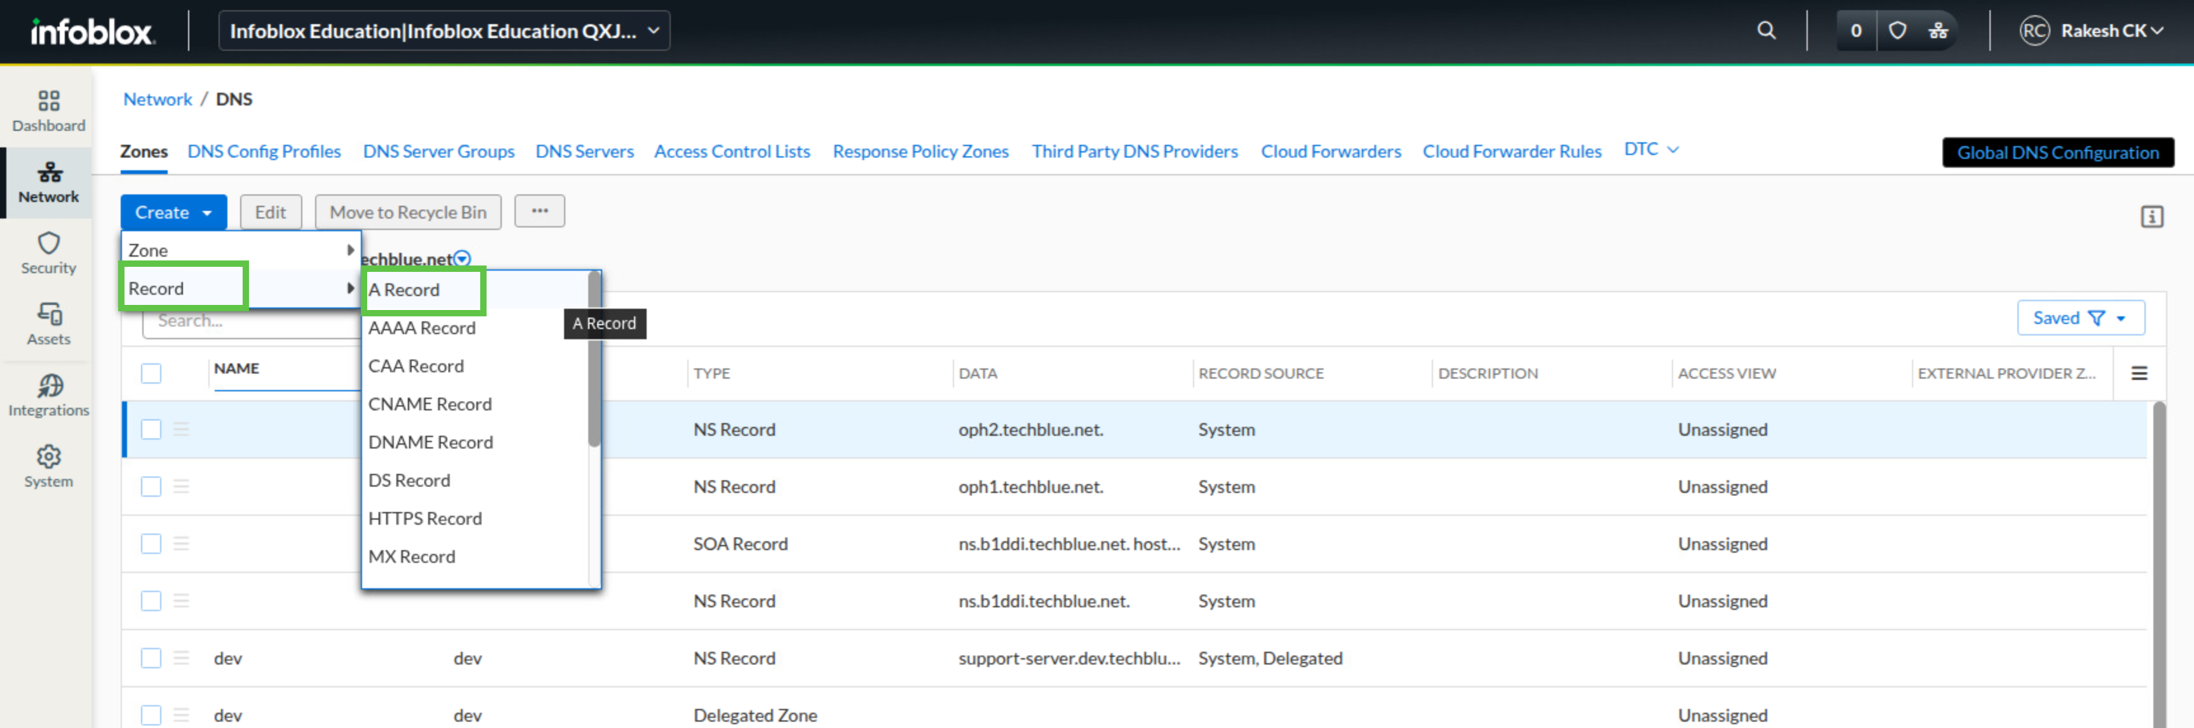This screenshot has width=2194, height=728.
Task: Check the dev NS Record row checkbox
Action: 151,657
